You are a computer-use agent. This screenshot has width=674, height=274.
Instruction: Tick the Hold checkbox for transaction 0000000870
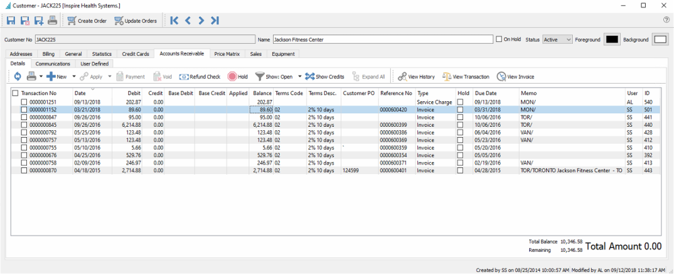461,171
